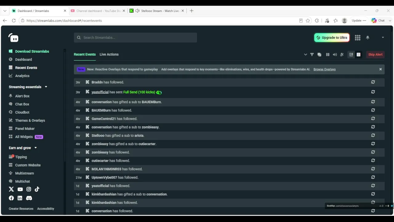This screenshot has height=222, width=394.
Task: Open the notifications bell
Action: [368, 38]
